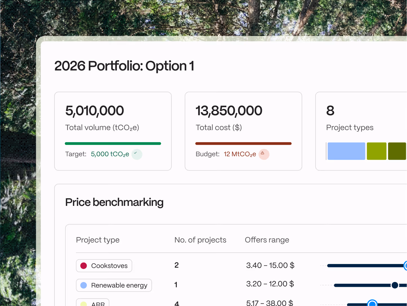The image size is (407, 306).
Task: Click the 'Price benchmarking' heading
Action: 114,202
